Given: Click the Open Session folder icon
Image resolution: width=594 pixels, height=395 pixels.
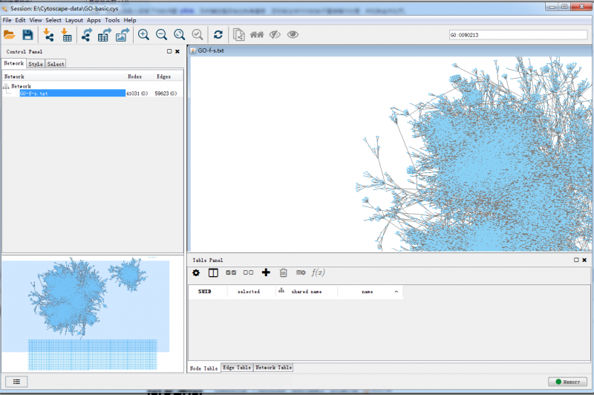Looking at the screenshot, I should coord(9,35).
